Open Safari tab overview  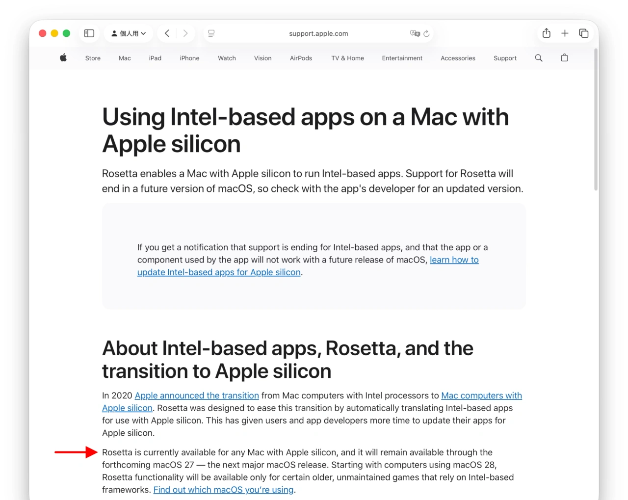pyautogui.click(x=584, y=33)
